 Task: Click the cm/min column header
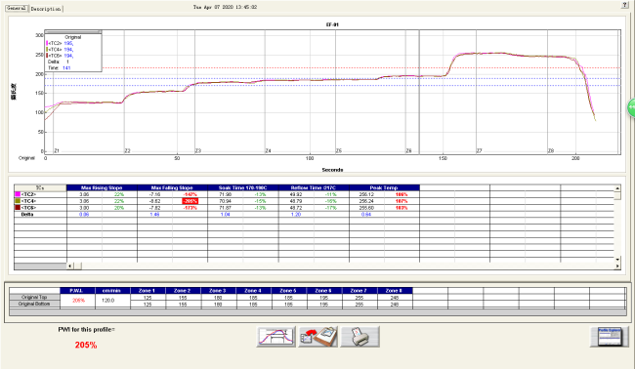(x=112, y=291)
